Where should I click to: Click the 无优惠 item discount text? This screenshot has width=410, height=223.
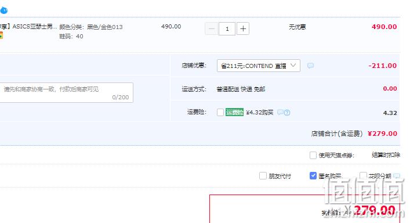(297, 27)
